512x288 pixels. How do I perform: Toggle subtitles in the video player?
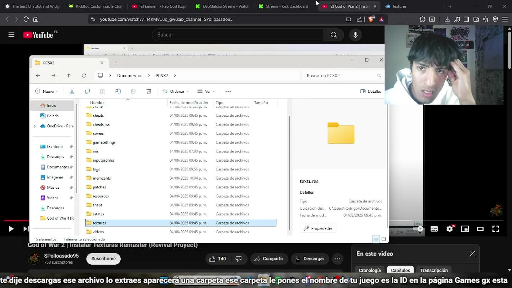point(434,229)
